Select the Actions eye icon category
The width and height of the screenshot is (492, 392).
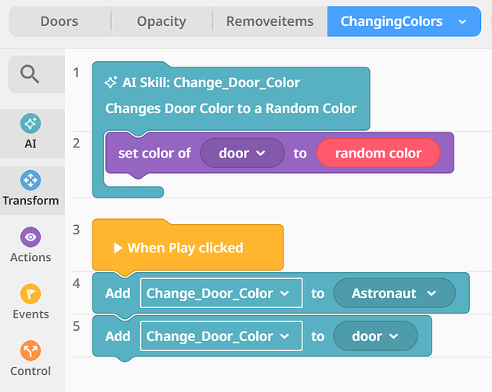[31, 245]
